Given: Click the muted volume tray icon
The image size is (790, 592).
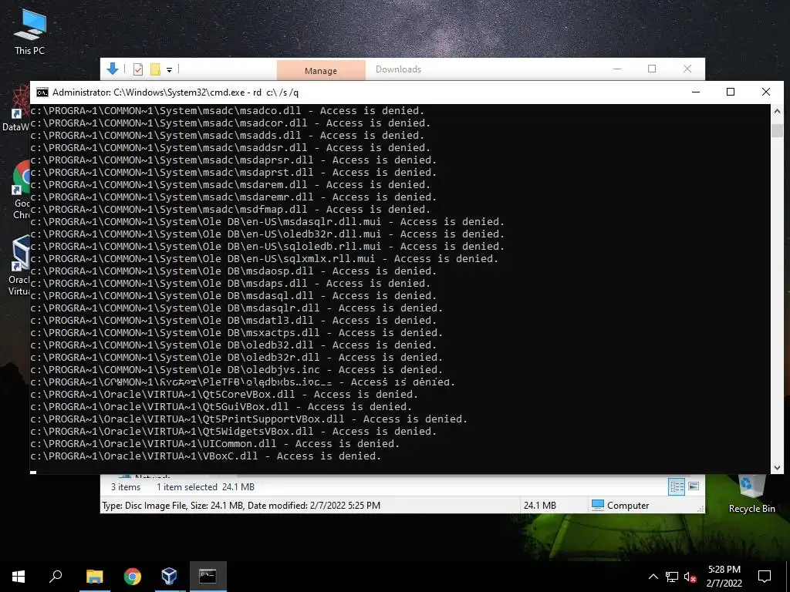Looking at the screenshot, I should [x=690, y=577].
